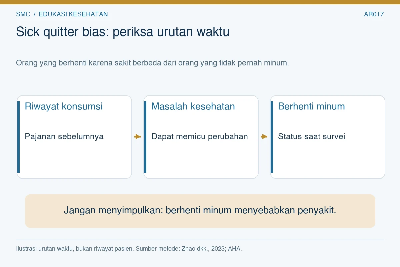Click arrow between Masalah kesehatan and Berhenti minum
This screenshot has height=267, width=400.
tap(264, 137)
